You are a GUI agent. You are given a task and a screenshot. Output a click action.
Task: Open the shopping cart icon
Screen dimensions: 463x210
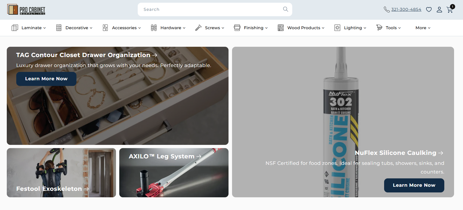point(450,10)
